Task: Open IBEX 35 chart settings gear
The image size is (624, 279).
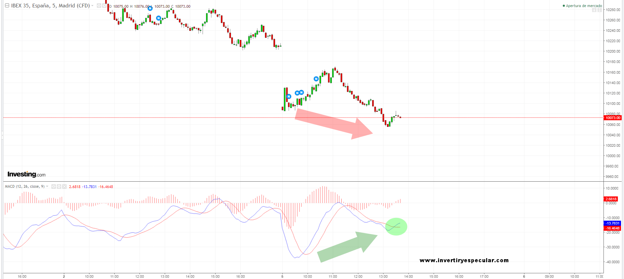Action: pyautogui.click(x=104, y=6)
